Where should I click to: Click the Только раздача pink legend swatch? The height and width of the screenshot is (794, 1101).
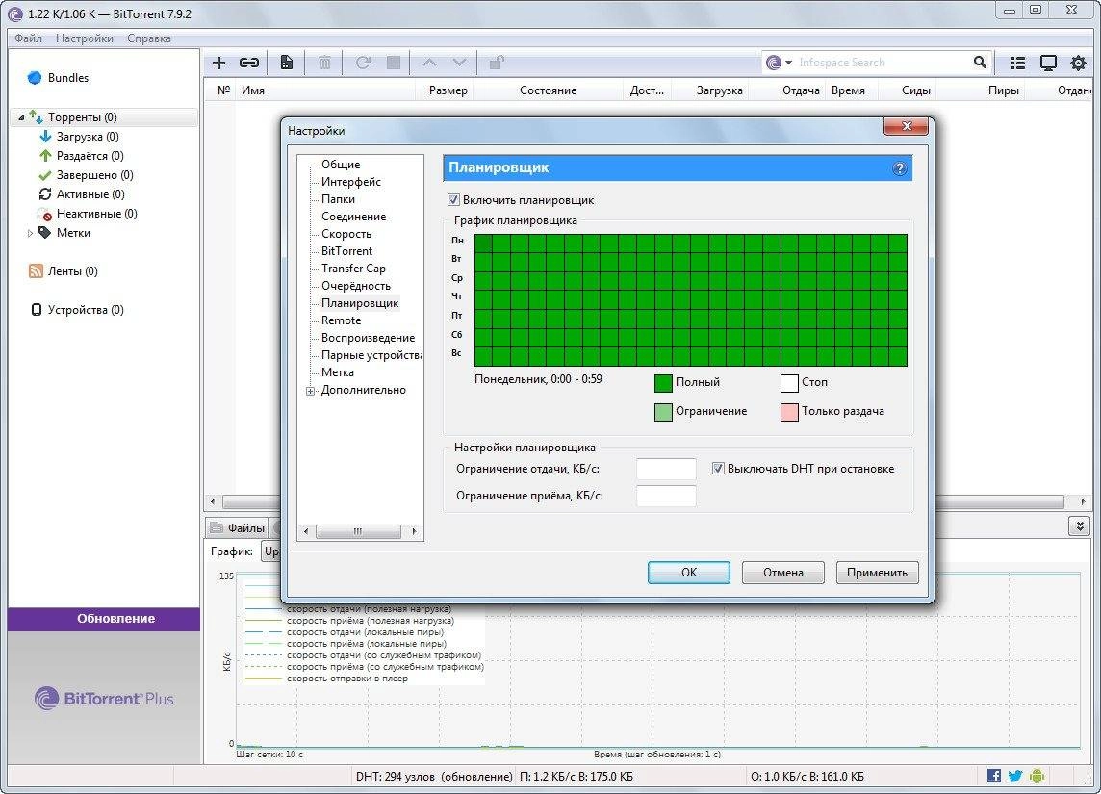tap(789, 412)
